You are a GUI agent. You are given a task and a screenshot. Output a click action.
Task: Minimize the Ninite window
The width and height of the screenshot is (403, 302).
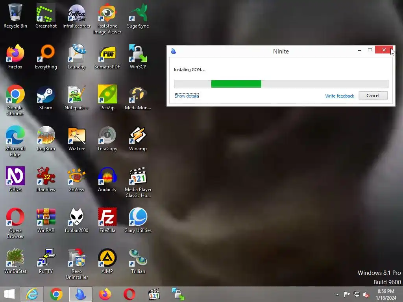[359, 50]
